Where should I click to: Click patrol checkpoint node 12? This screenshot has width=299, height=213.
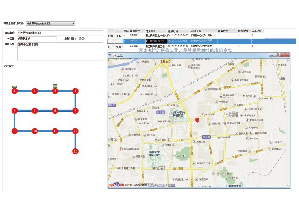(x=75, y=131)
